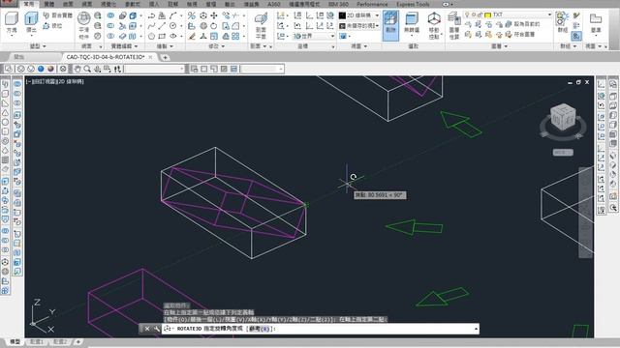Image resolution: width=620 pixels, height=348 pixels.
Task: Open the 2D線架構 visual style dropdown
Action: [x=377, y=15]
